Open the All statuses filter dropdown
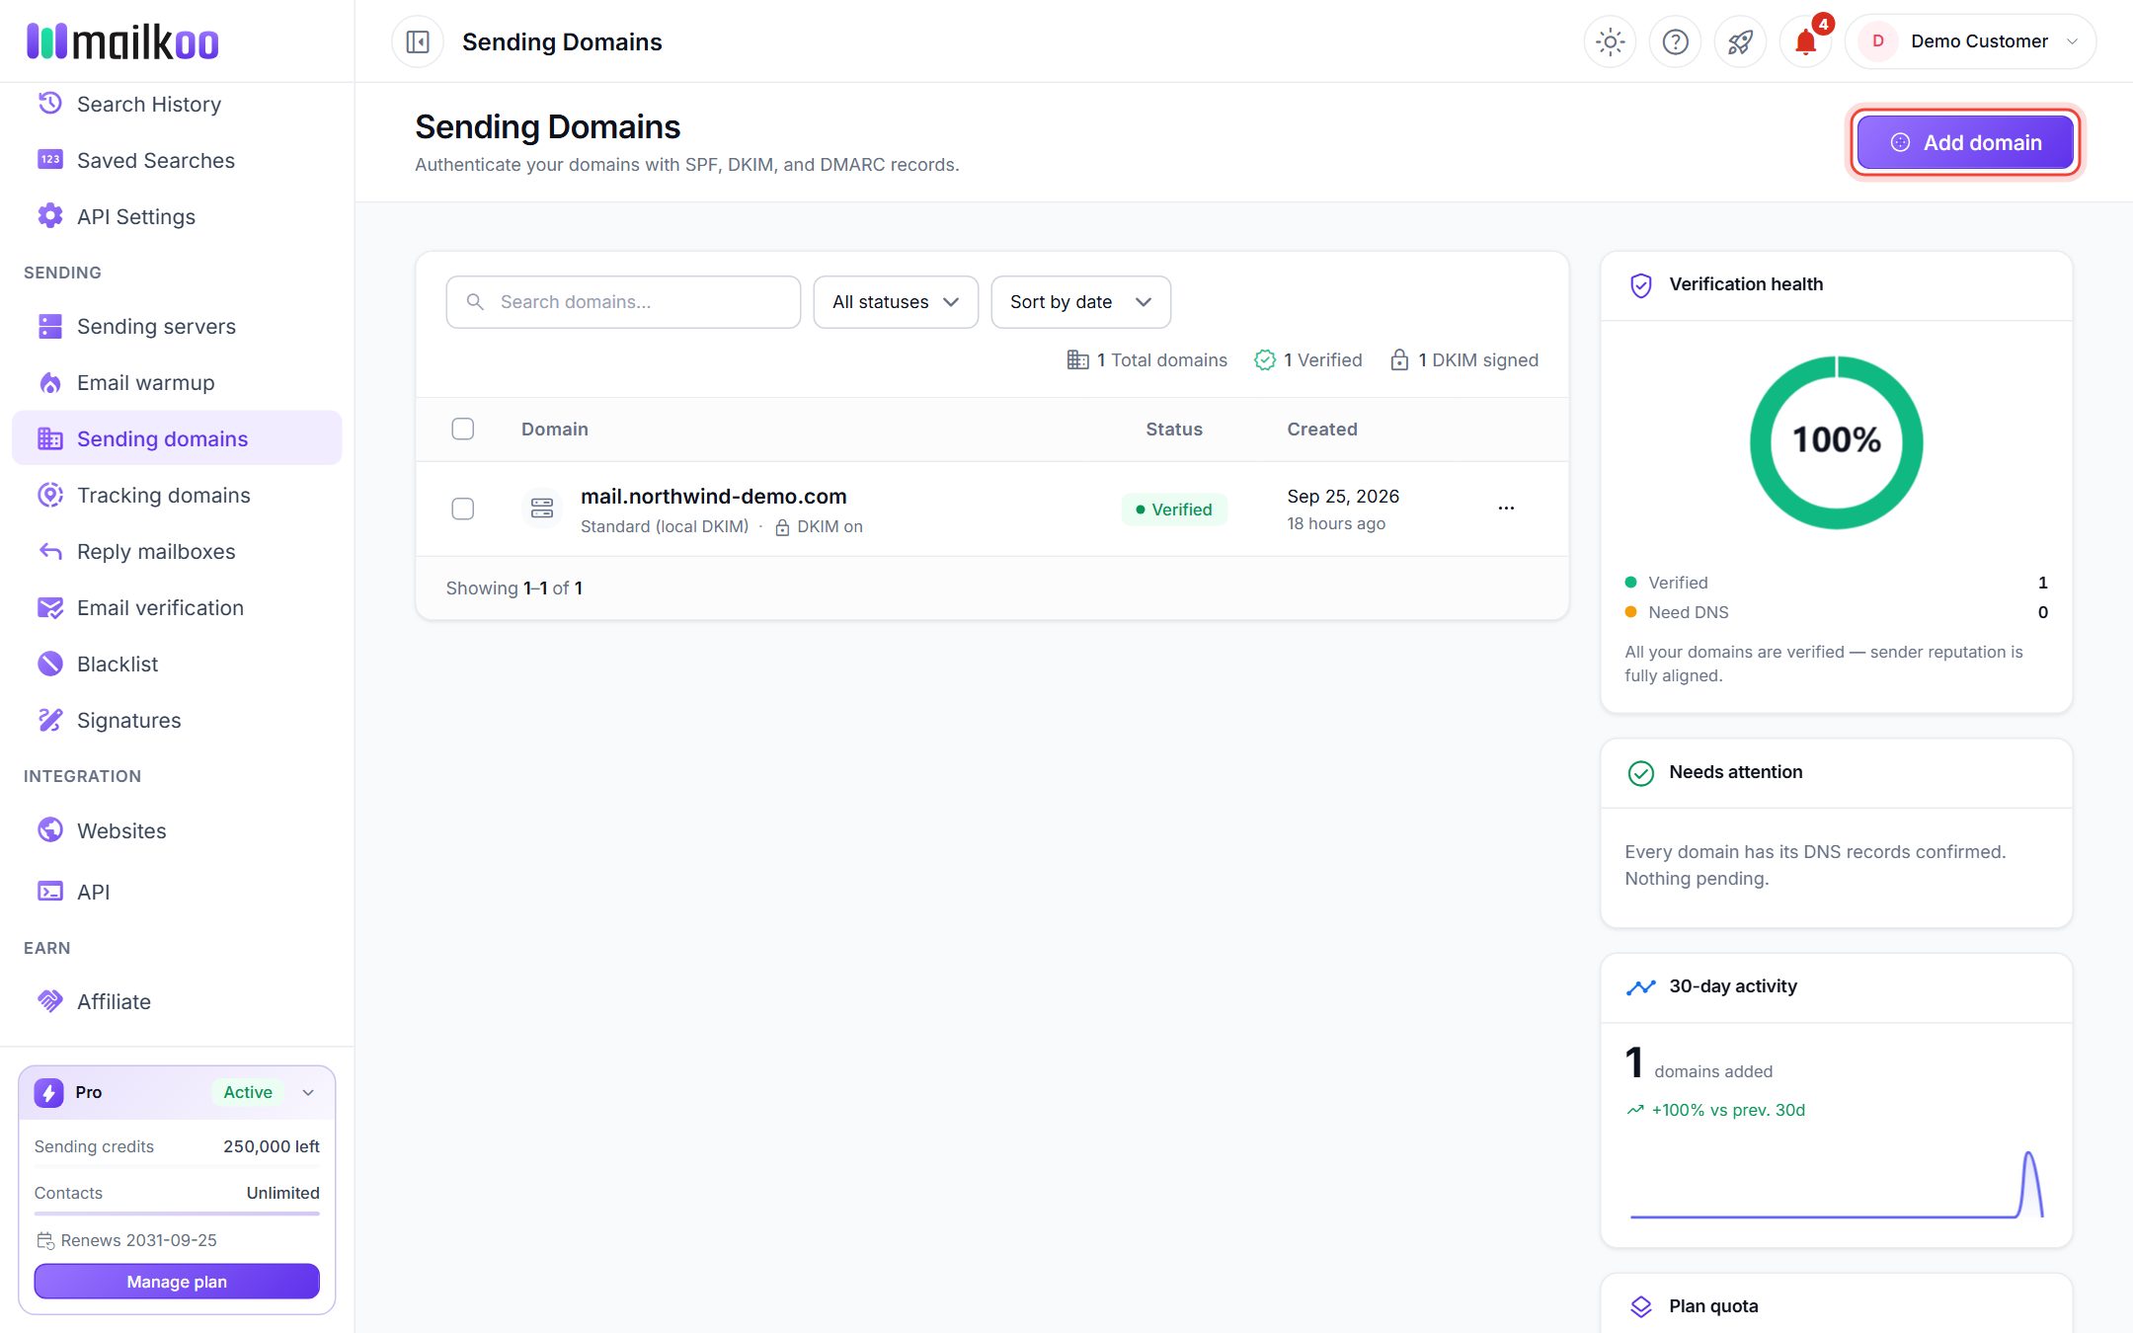This screenshot has height=1333, width=2133. pos(896,302)
